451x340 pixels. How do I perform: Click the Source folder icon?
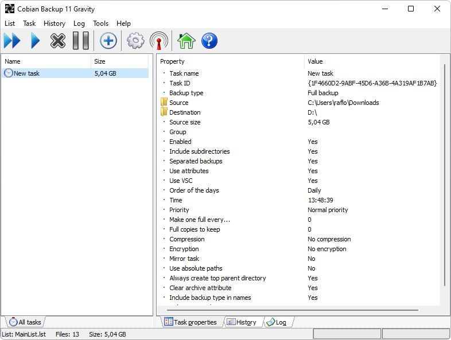pyautogui.click(x=164, y=102)
